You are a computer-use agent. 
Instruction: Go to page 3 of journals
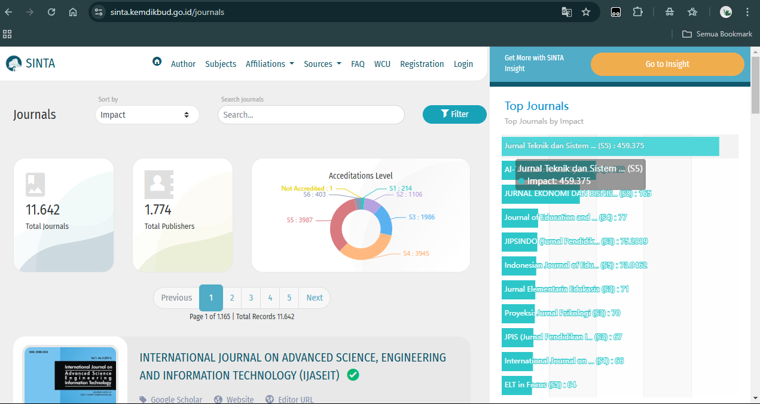click(251, 298)
